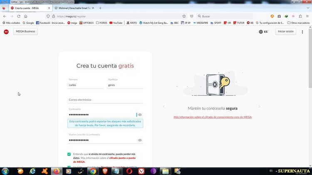Open the Archivo menu

(x=5, y=2)
